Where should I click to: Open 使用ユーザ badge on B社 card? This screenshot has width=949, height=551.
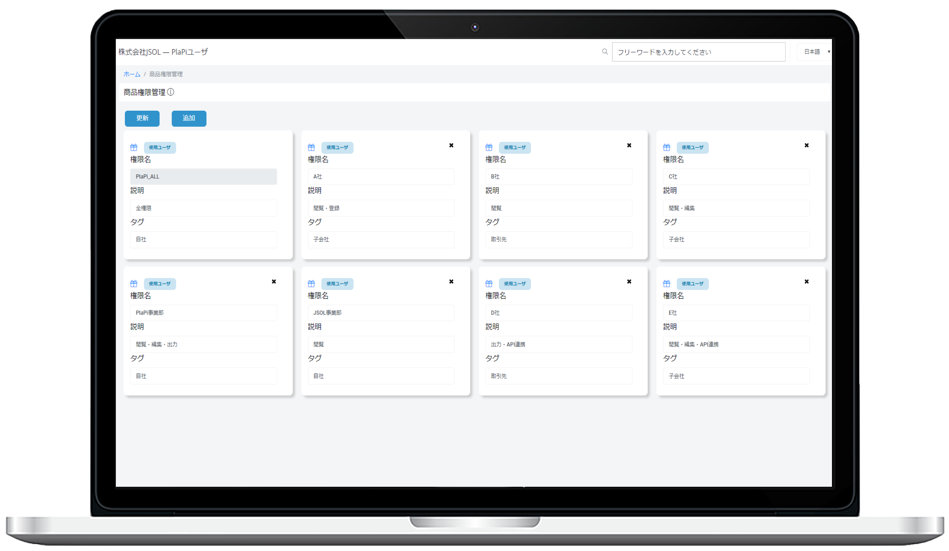[515, 147]
